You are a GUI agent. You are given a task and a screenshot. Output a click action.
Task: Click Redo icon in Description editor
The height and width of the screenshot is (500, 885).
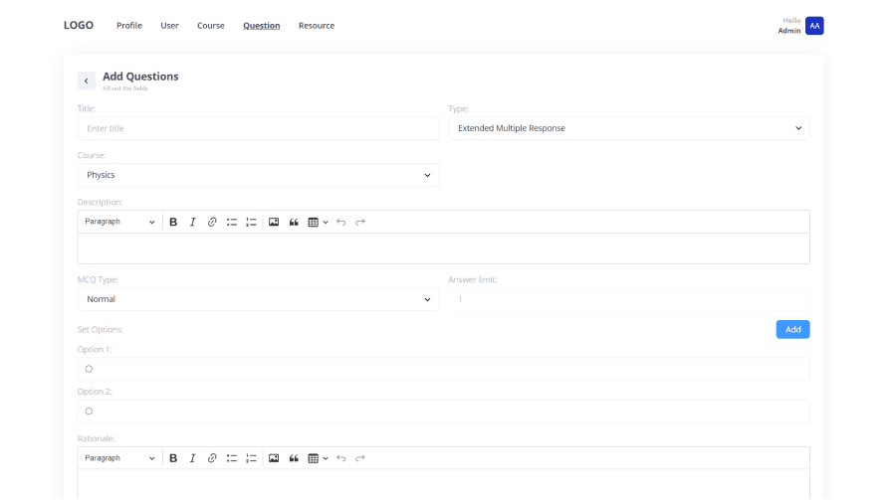coord(360,222)
